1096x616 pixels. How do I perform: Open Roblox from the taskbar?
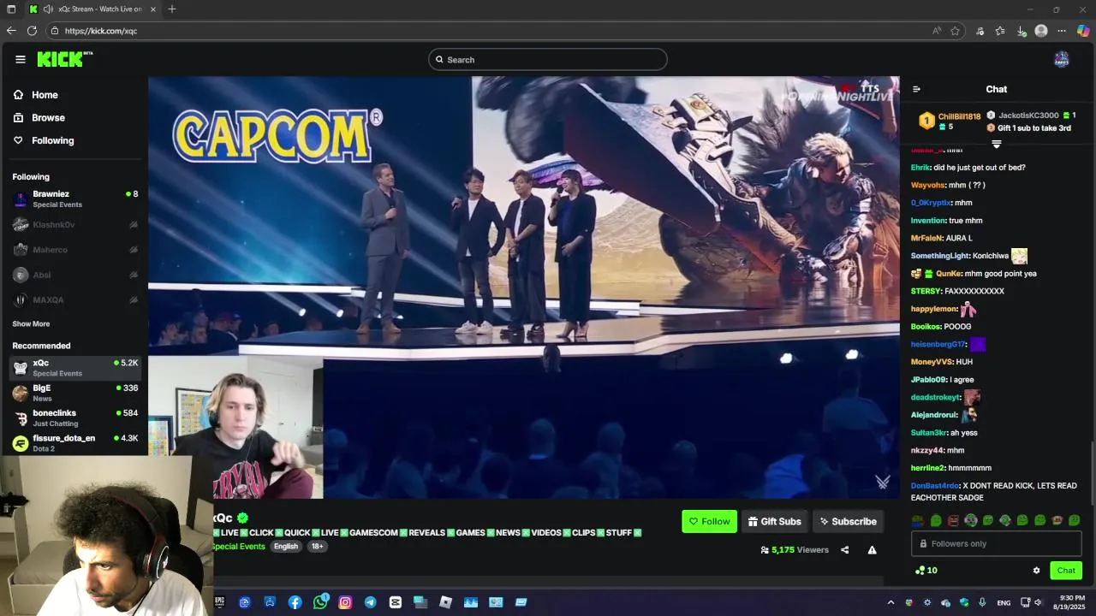(445, 602)
